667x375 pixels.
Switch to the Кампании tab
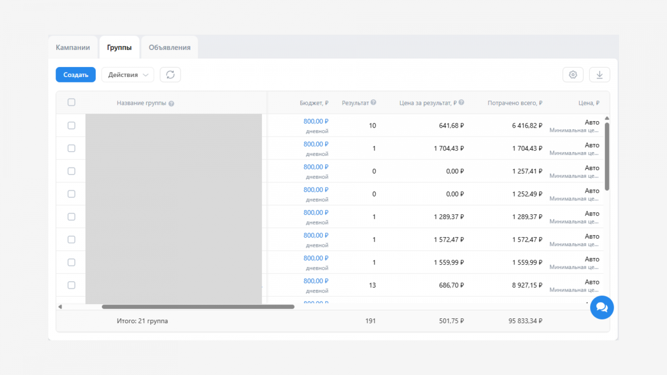tap(73, 47)
